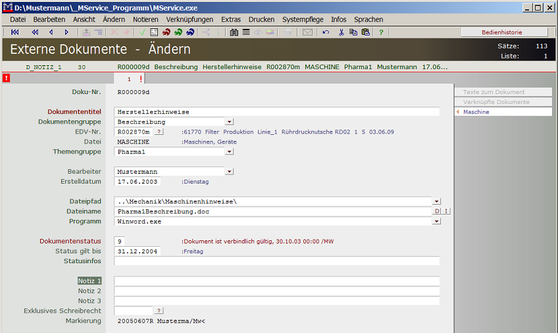Image resolution: width=558 pixels, height=333 pixels.
Task: Open help with green question mark
Action: point(381,32)
